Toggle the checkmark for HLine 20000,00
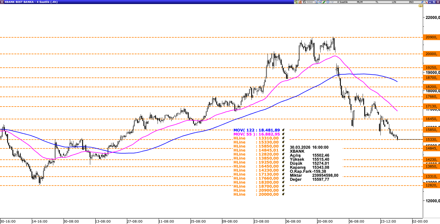Screen dimensions: 440x224 pyautogui.click(x=283, y=194)
